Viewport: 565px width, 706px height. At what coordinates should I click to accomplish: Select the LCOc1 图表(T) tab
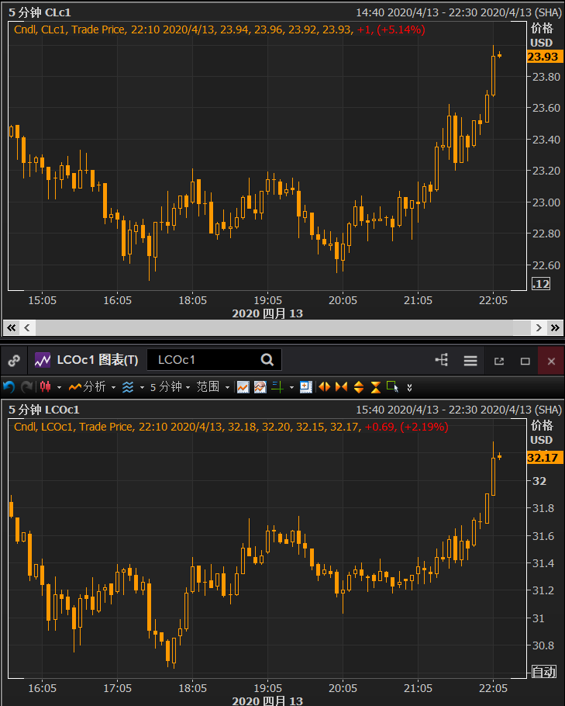tap(87, 360)
